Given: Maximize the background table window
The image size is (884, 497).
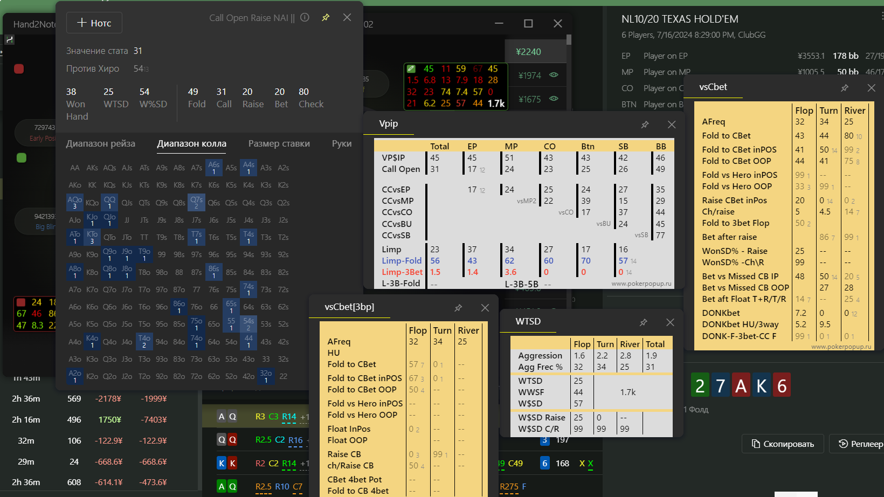Looking at the screenshot, I should coord(528,23).
